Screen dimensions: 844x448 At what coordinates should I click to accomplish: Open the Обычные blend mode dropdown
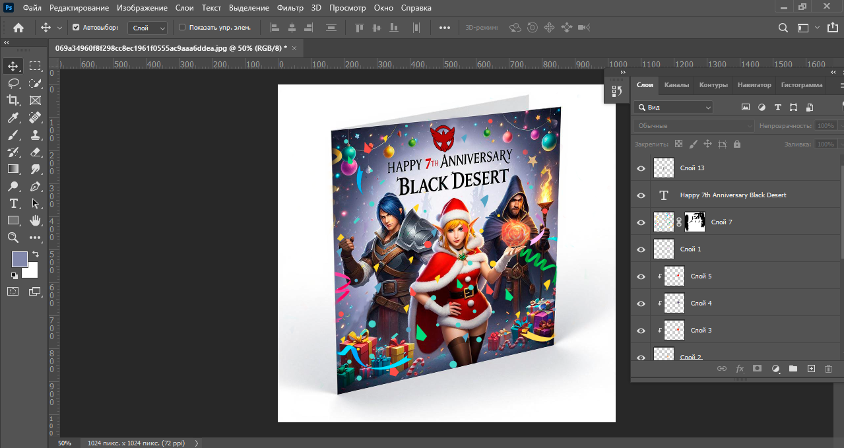click(693, 125)
